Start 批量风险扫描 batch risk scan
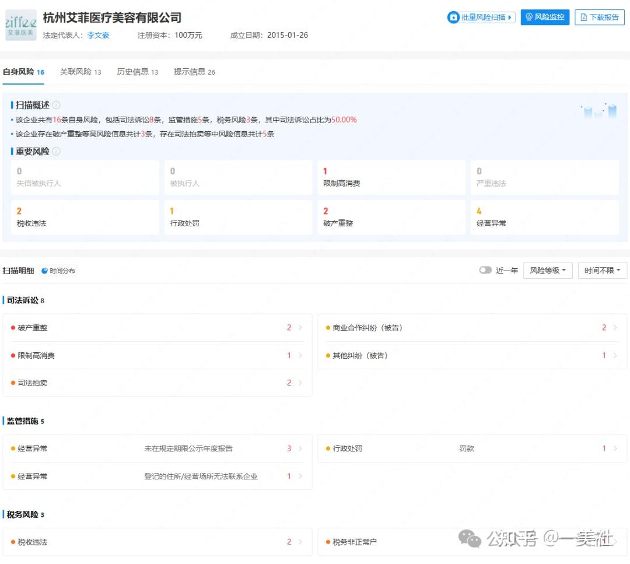 [x=481, y=17]
